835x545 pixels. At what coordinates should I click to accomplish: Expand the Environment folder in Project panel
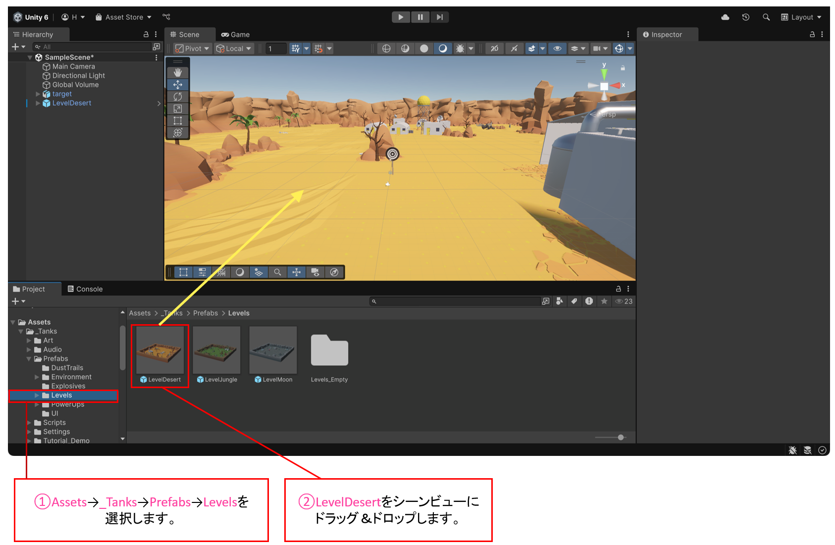pyautogui.click(x=37, y=377)
